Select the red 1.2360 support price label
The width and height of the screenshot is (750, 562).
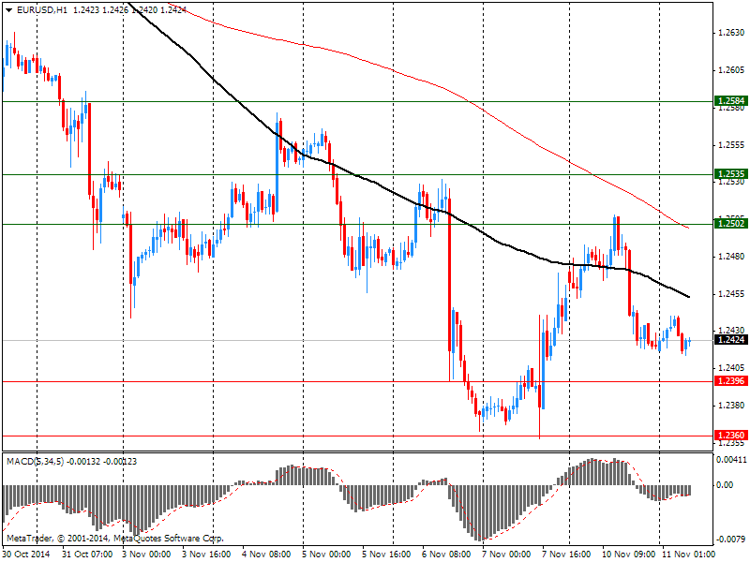[731, 435]
